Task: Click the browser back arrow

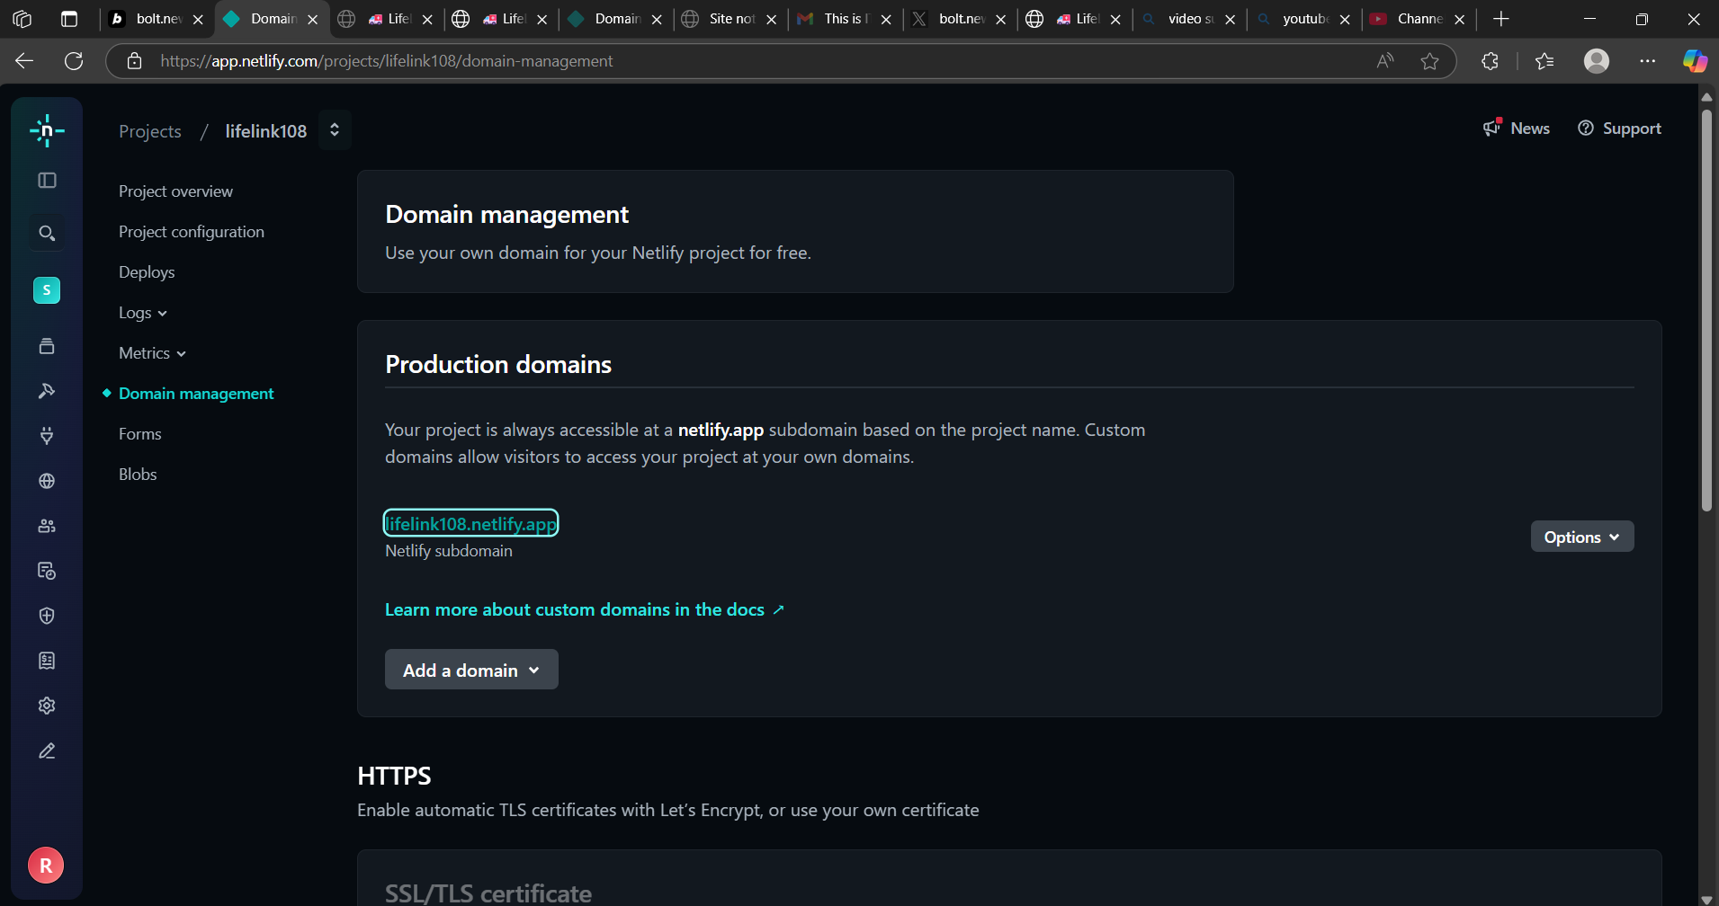Action: coord(24,61)
